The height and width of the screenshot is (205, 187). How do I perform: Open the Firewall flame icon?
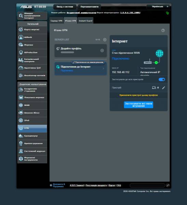[21, 136]
